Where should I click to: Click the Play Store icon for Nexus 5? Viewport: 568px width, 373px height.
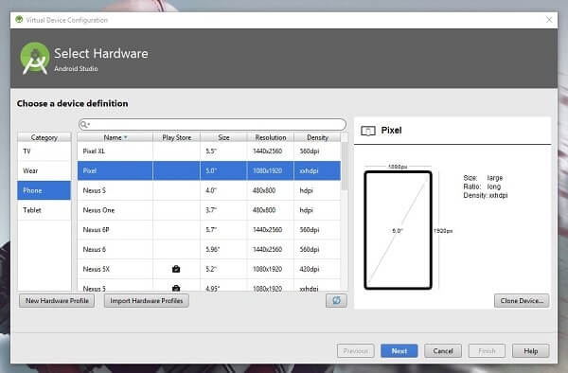point(176,288)
